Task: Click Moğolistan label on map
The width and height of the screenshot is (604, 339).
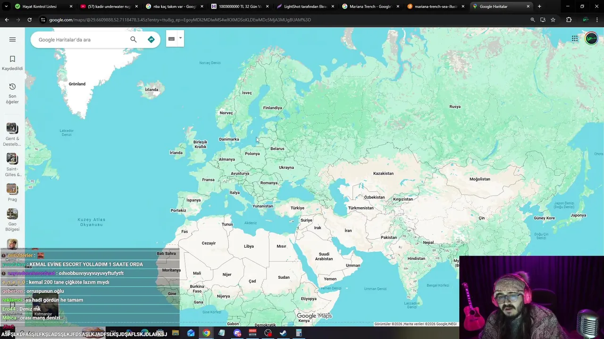Action: pos(480,179)
